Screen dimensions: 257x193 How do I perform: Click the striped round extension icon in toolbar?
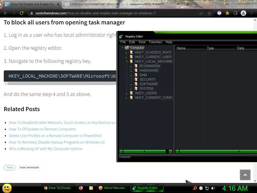pyautogui.click(x=219, y=13)
